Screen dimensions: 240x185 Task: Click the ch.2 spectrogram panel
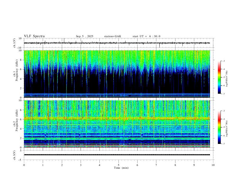coord(117,124)
